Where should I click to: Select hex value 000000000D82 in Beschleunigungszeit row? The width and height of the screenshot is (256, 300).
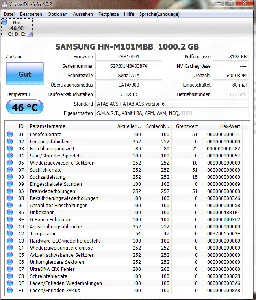click(x=223, y=149)
